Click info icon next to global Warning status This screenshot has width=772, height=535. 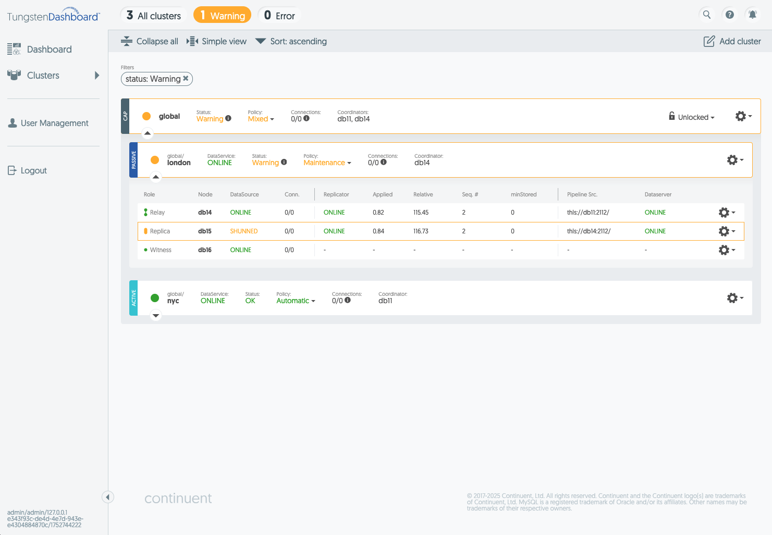(228, 118)
